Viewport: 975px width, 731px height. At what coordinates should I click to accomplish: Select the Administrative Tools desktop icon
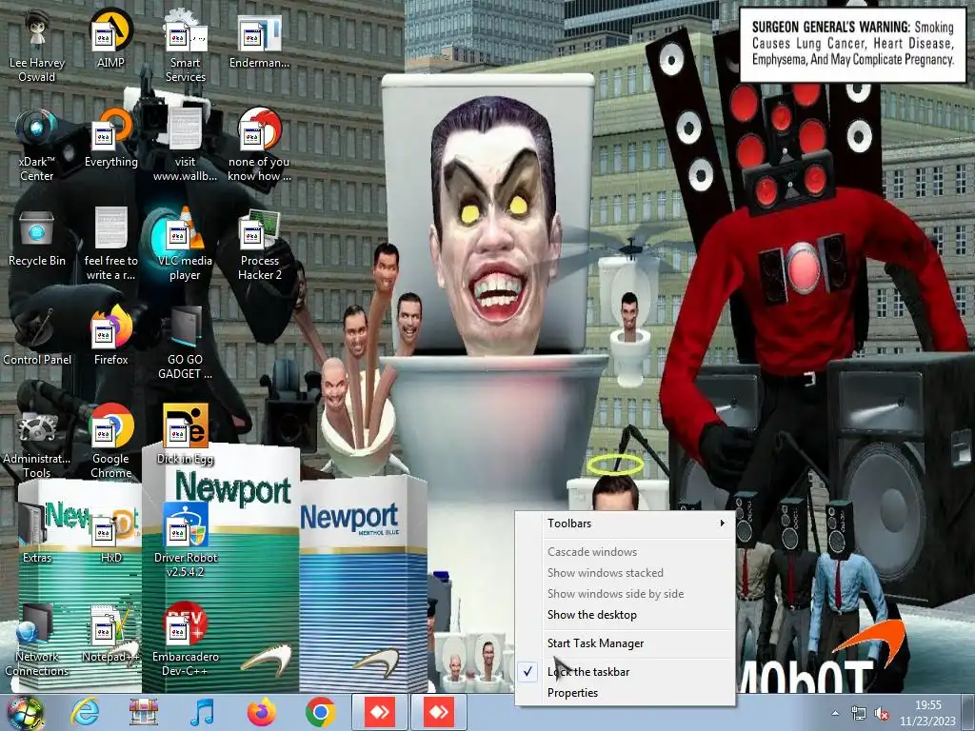coord(37,442)
